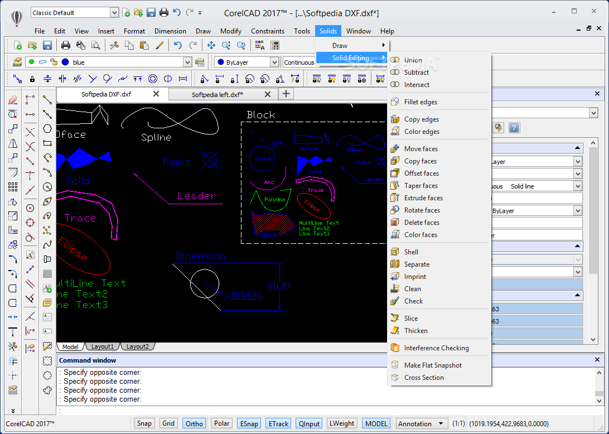Click the Union icon in Solid Editing
The image size is (609, 434).
395,60
